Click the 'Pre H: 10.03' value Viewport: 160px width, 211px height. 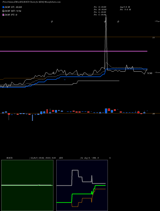point(100,10)
